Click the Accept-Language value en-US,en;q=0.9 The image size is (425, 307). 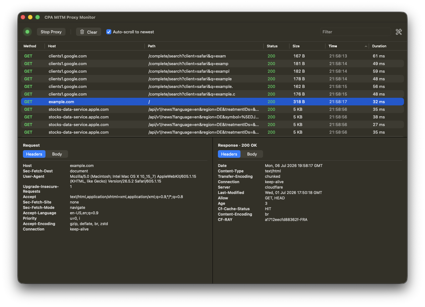84,213
